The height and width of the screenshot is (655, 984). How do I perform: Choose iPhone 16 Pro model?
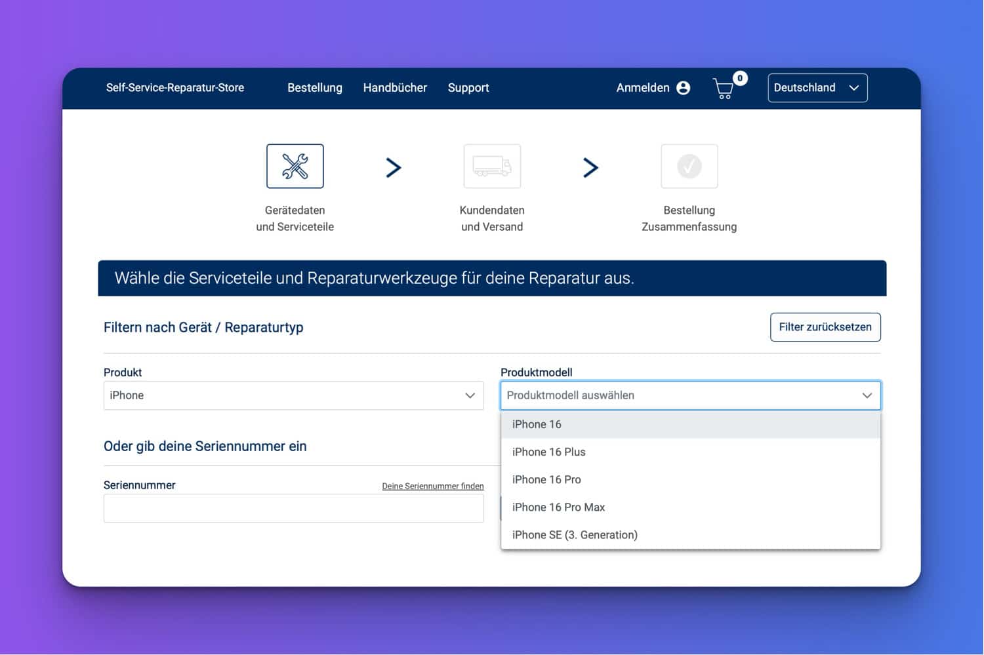pos(691,479)
